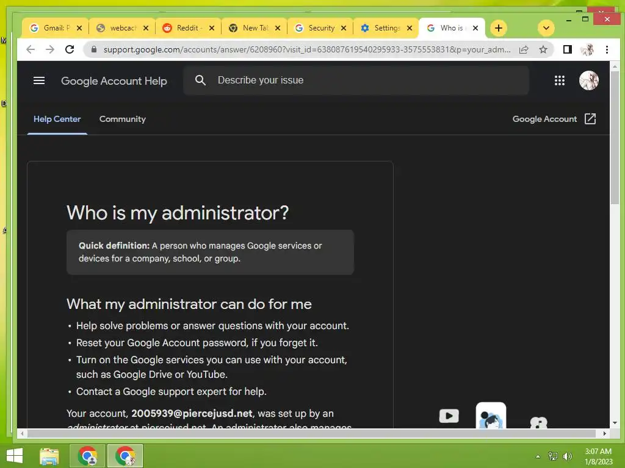Close the Gmail tab
Image resolution: width=625 pixels, height=468 pixels.
(79, 28)
